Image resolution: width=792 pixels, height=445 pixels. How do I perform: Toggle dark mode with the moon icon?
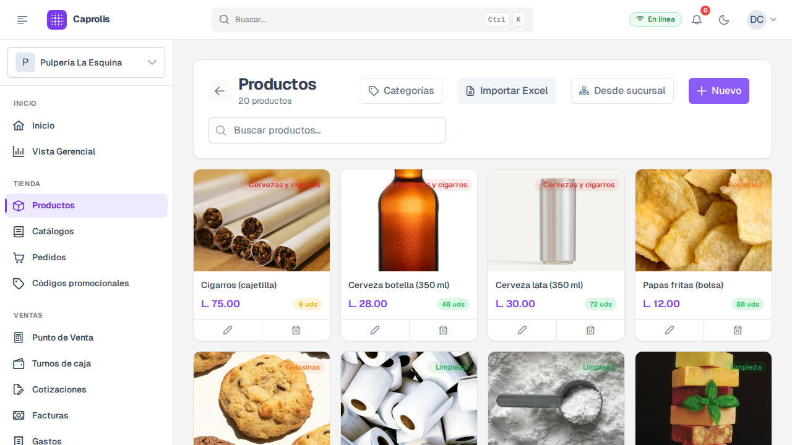point(724,20)
